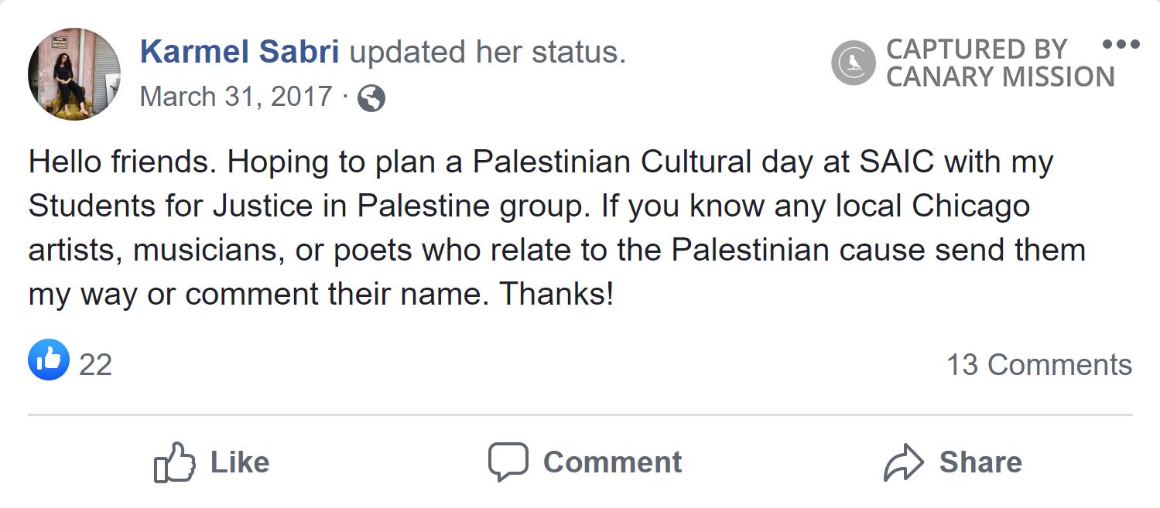Click the Canary Mission bird logo
The height and width of the screenshot is (508, 1160).
[x=853, y=63]
